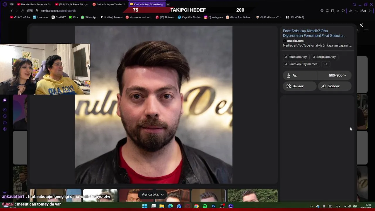Open FILMGRAB bookmark
This screenshot has width=375, height=211.
(x=295, y=17)
